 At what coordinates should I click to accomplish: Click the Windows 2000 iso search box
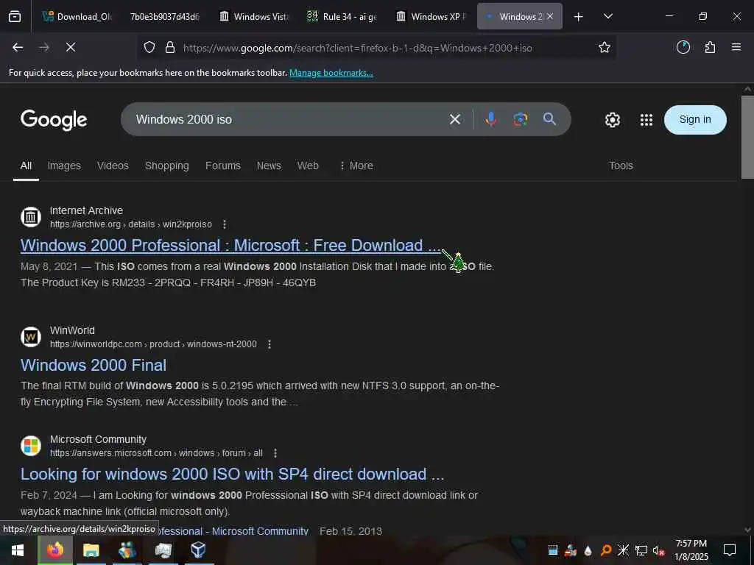point(289,119)
